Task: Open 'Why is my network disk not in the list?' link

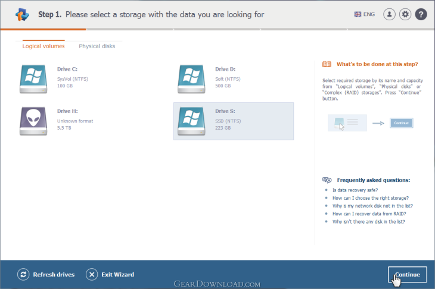Action: 372,206
